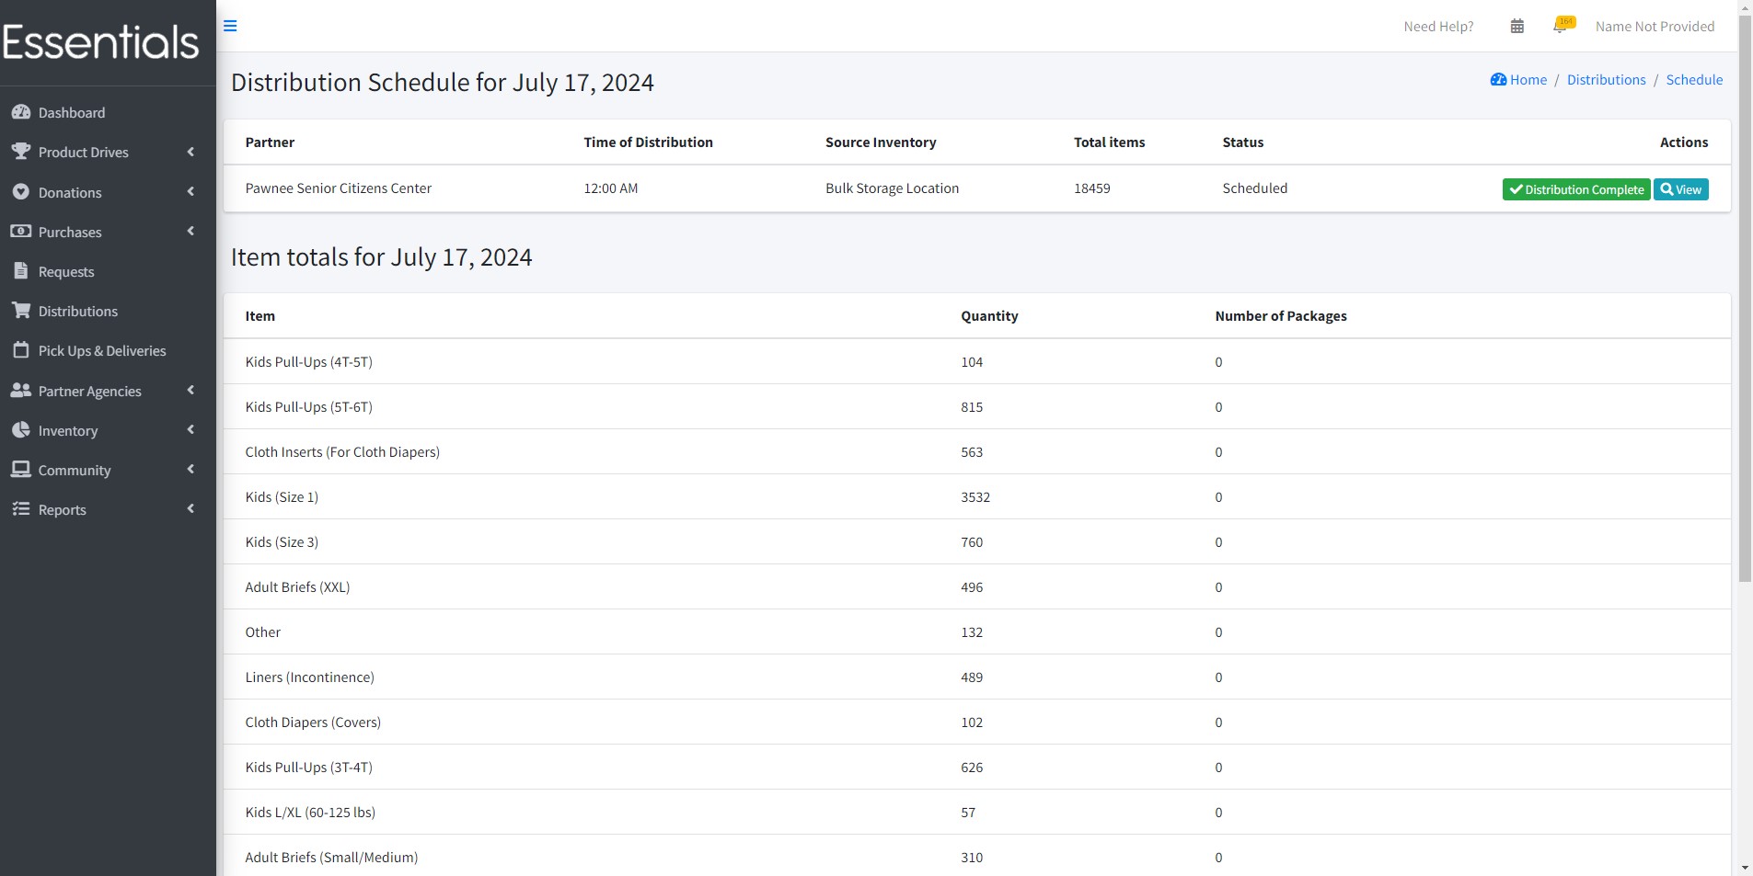
Task: Open the calendar icon in top bar
Action: pos(1517,27)
